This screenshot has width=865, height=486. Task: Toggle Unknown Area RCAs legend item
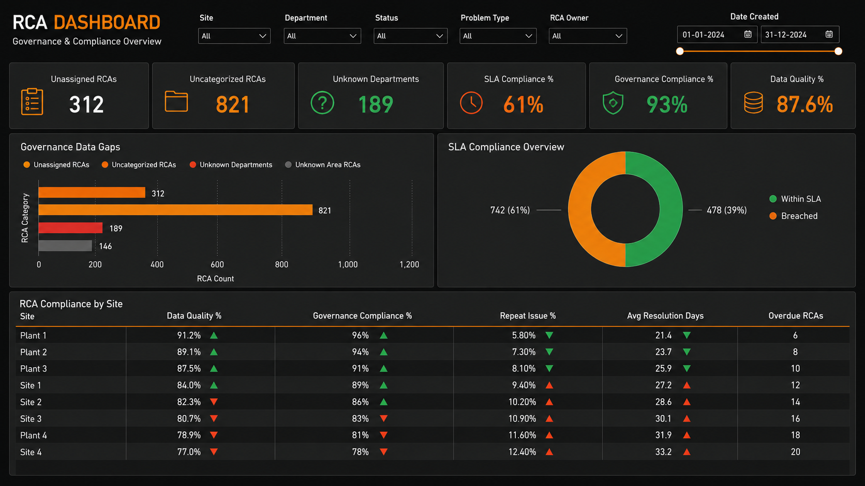click(323, 165)
